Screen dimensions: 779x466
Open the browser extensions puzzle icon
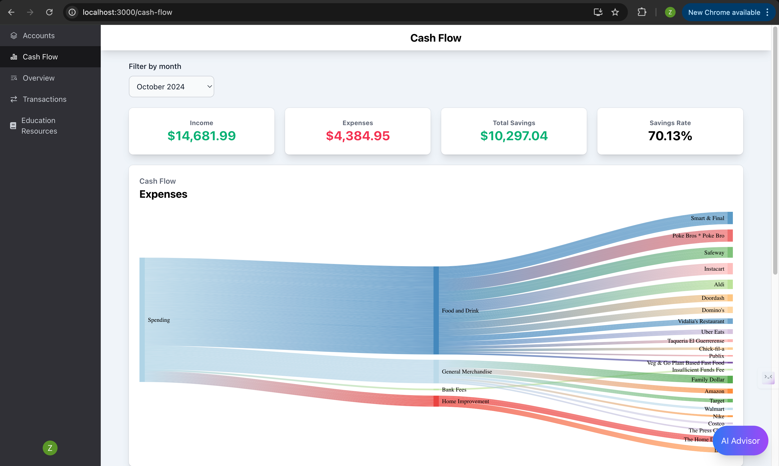tap(642, 12)
